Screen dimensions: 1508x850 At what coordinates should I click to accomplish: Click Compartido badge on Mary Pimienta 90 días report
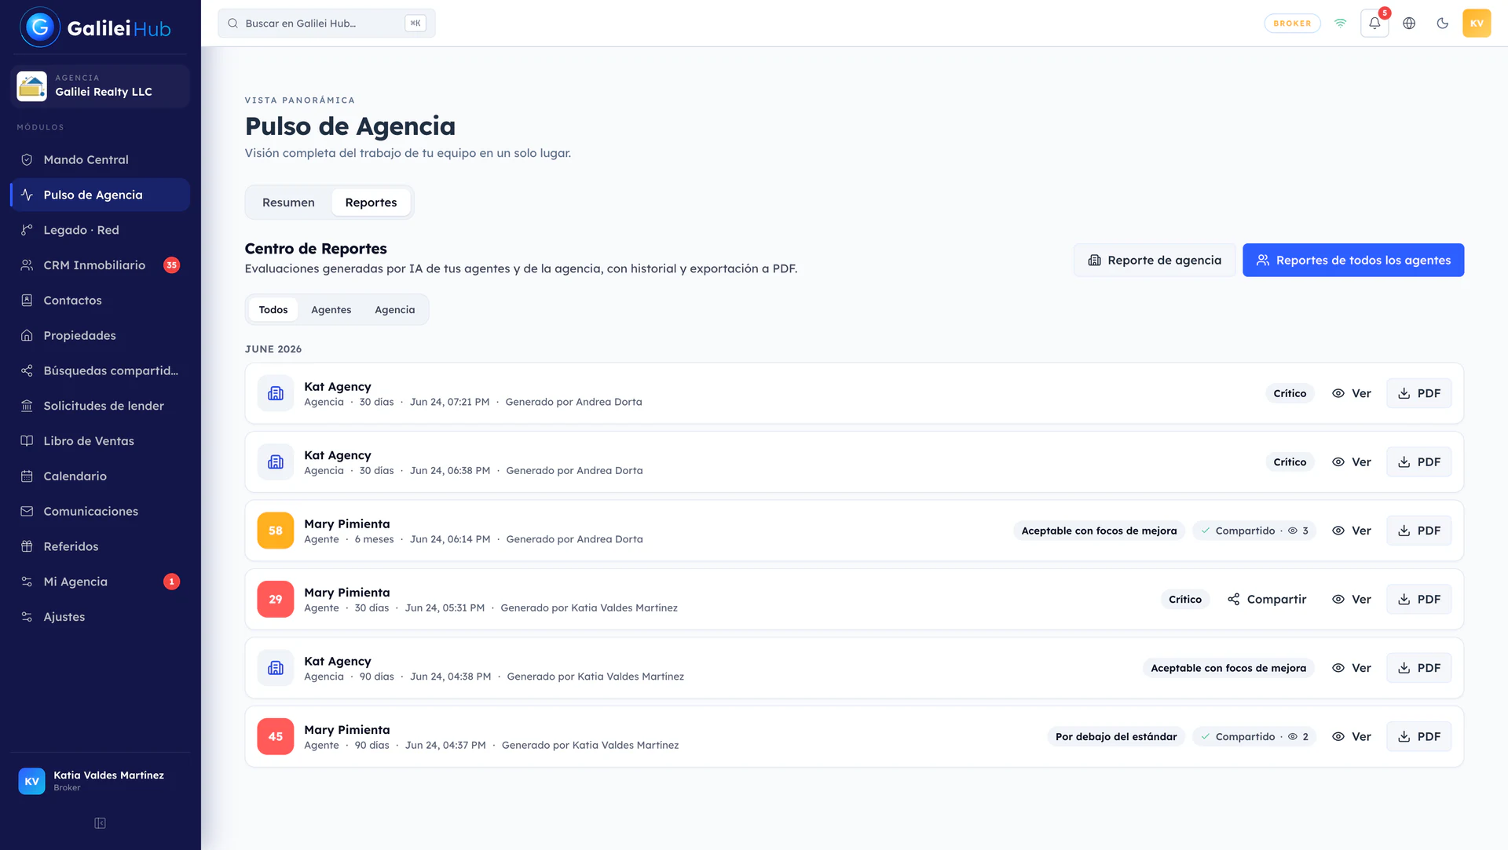point(1254,737)
